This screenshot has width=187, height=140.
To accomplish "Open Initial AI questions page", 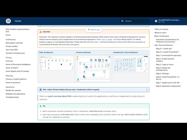I will 13,83.
